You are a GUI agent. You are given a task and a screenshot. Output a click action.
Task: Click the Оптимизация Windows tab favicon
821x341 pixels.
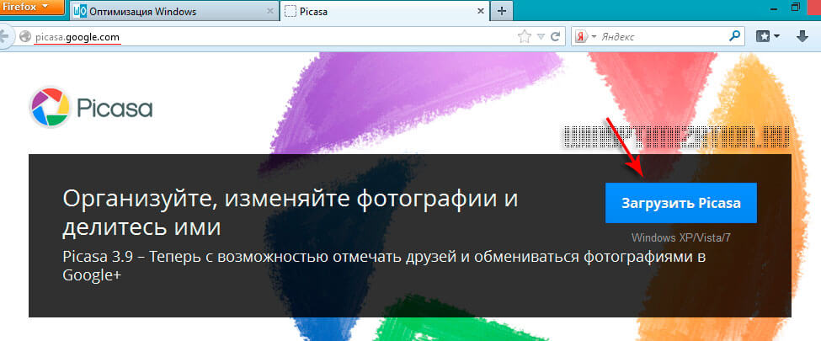[80, 11]
